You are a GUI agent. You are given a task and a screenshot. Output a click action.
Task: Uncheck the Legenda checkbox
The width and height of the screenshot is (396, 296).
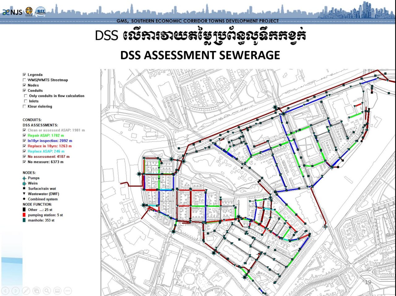point(24,75)
